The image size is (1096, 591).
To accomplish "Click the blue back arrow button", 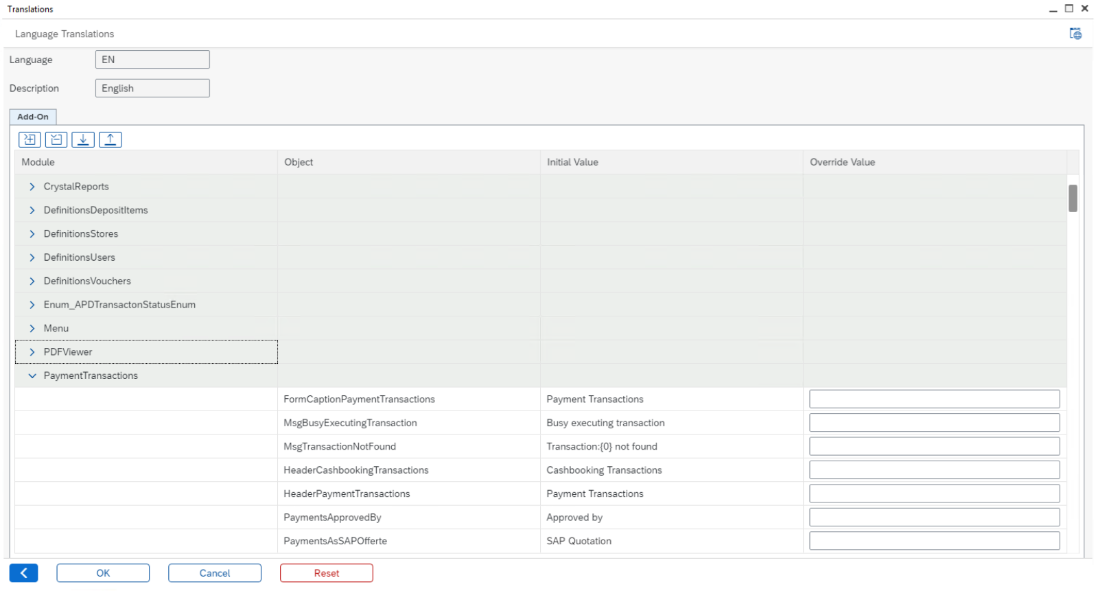I will point(24,573).
